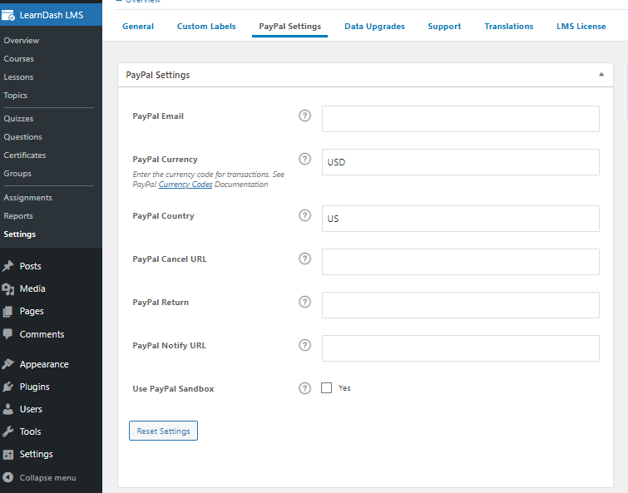Screen dimensions: 628x493
Task: Go to Quizzes in sidebar
Action: pyautogui.click(x=18, y=119)
